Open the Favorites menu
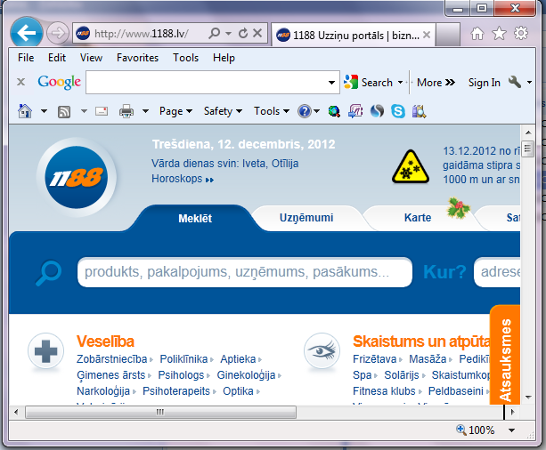Screen dimensions: 546x450 (x=137, y=58)
